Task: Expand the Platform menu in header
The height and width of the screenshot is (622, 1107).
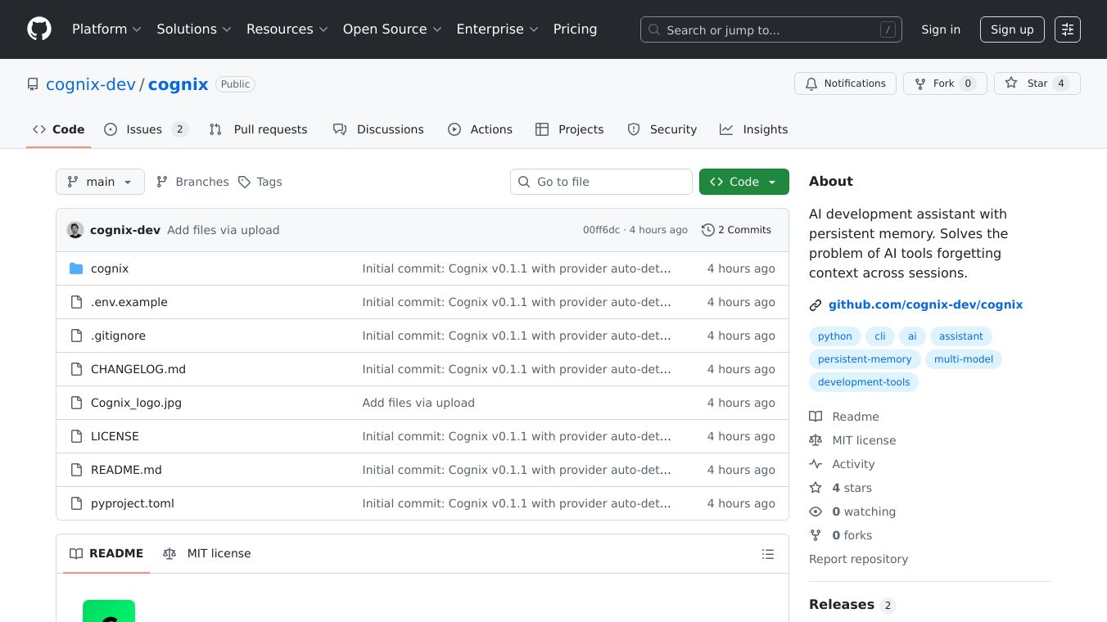Action: point(106,29)
